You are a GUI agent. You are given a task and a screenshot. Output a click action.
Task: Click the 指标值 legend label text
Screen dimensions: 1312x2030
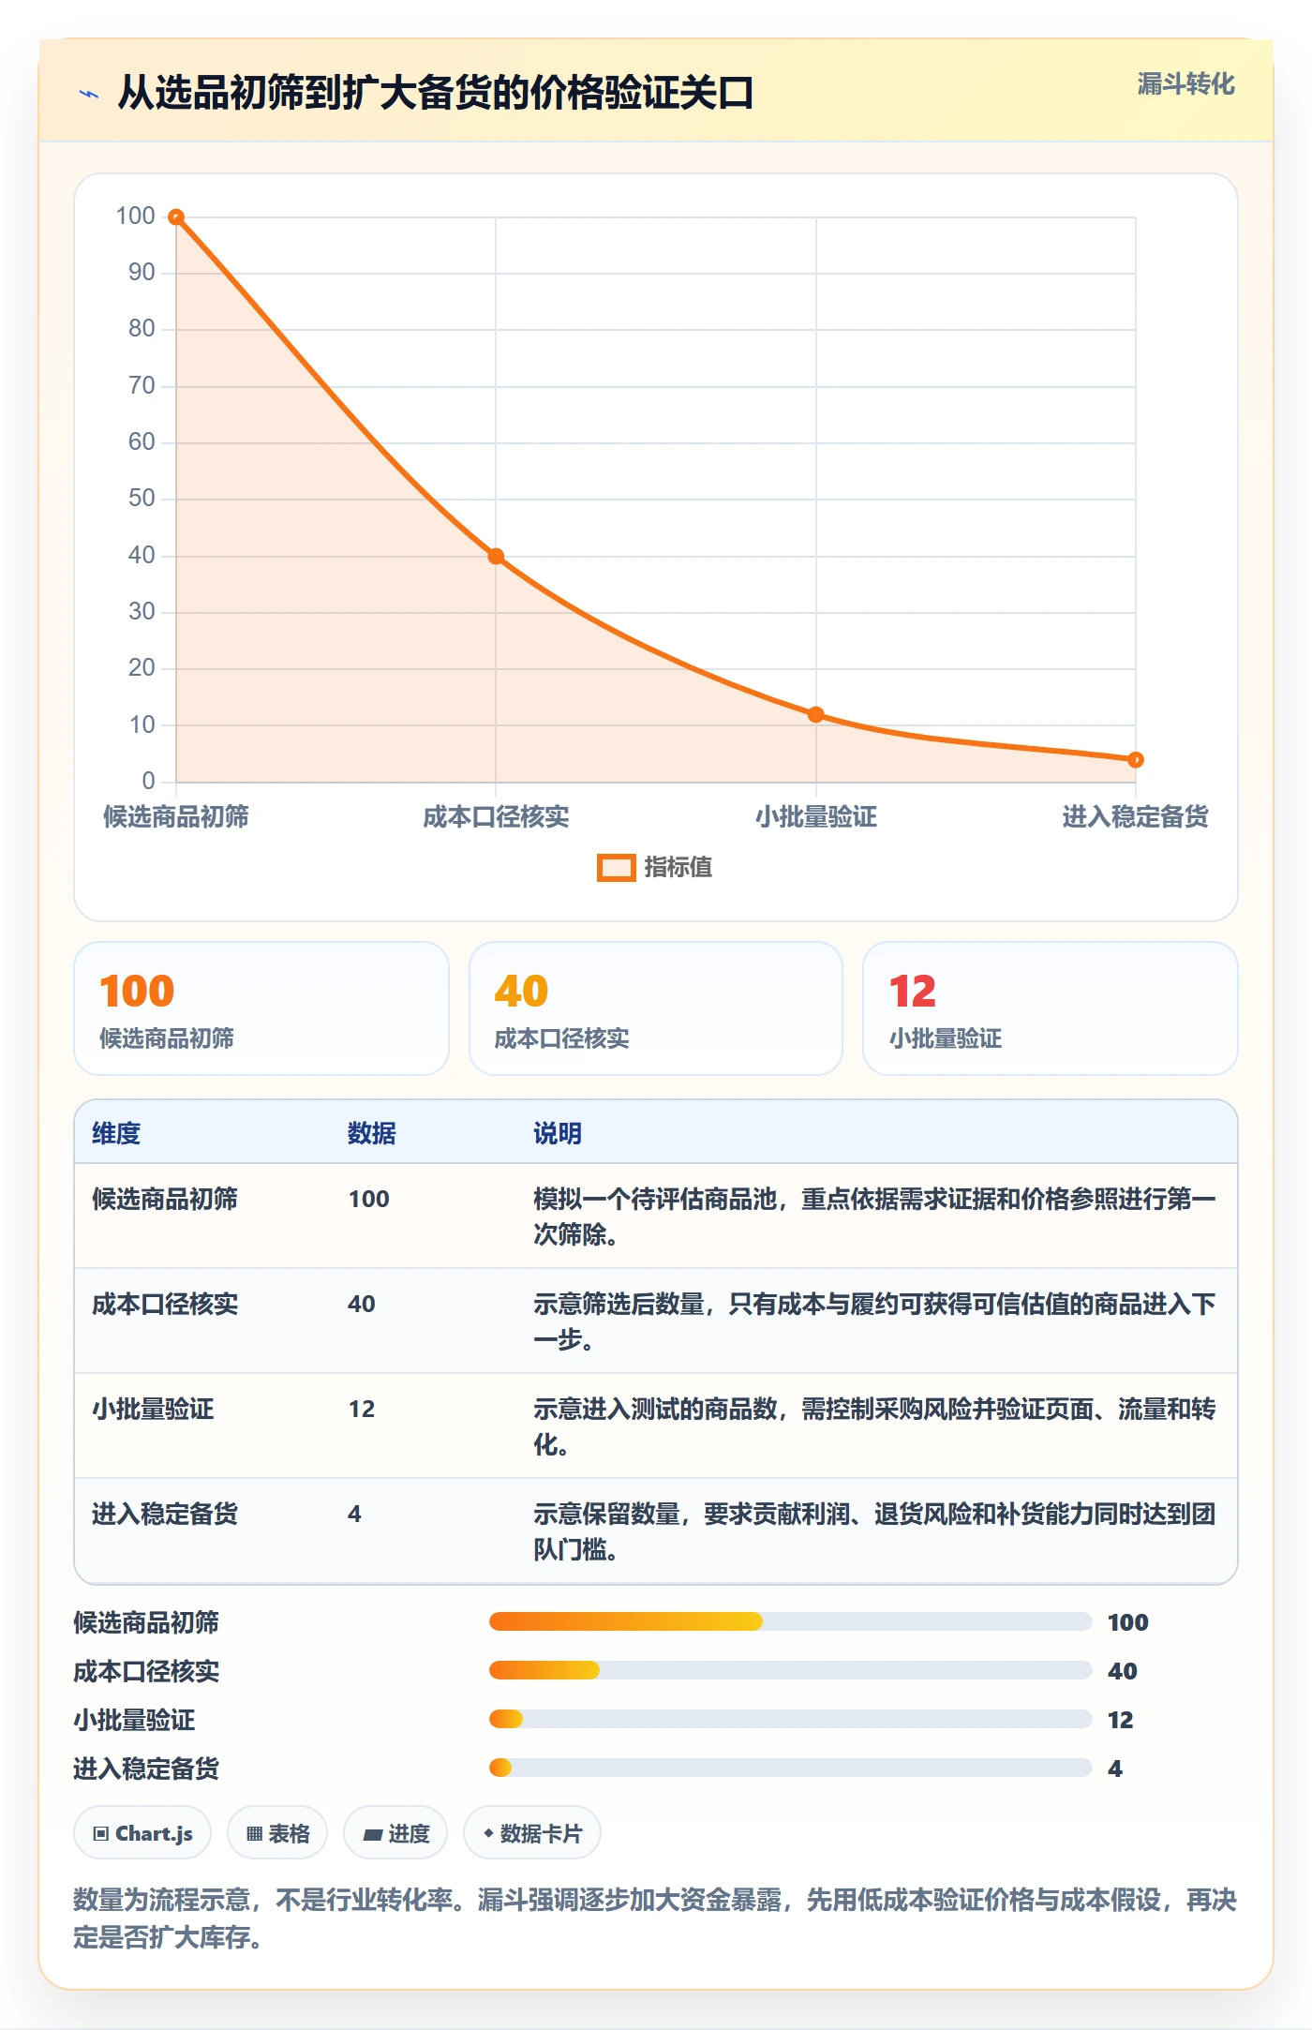point(678,868)
